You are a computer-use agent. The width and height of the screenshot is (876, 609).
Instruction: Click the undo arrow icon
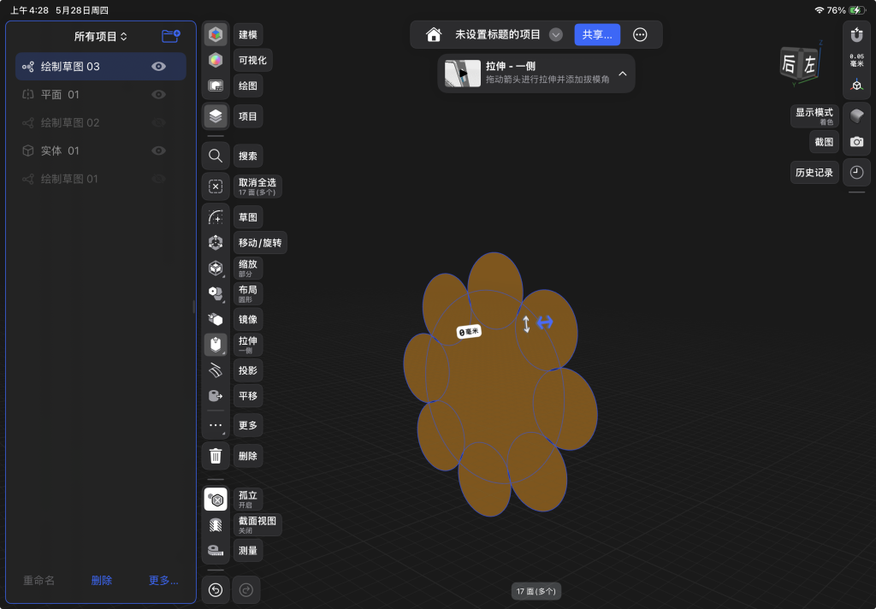216,590
